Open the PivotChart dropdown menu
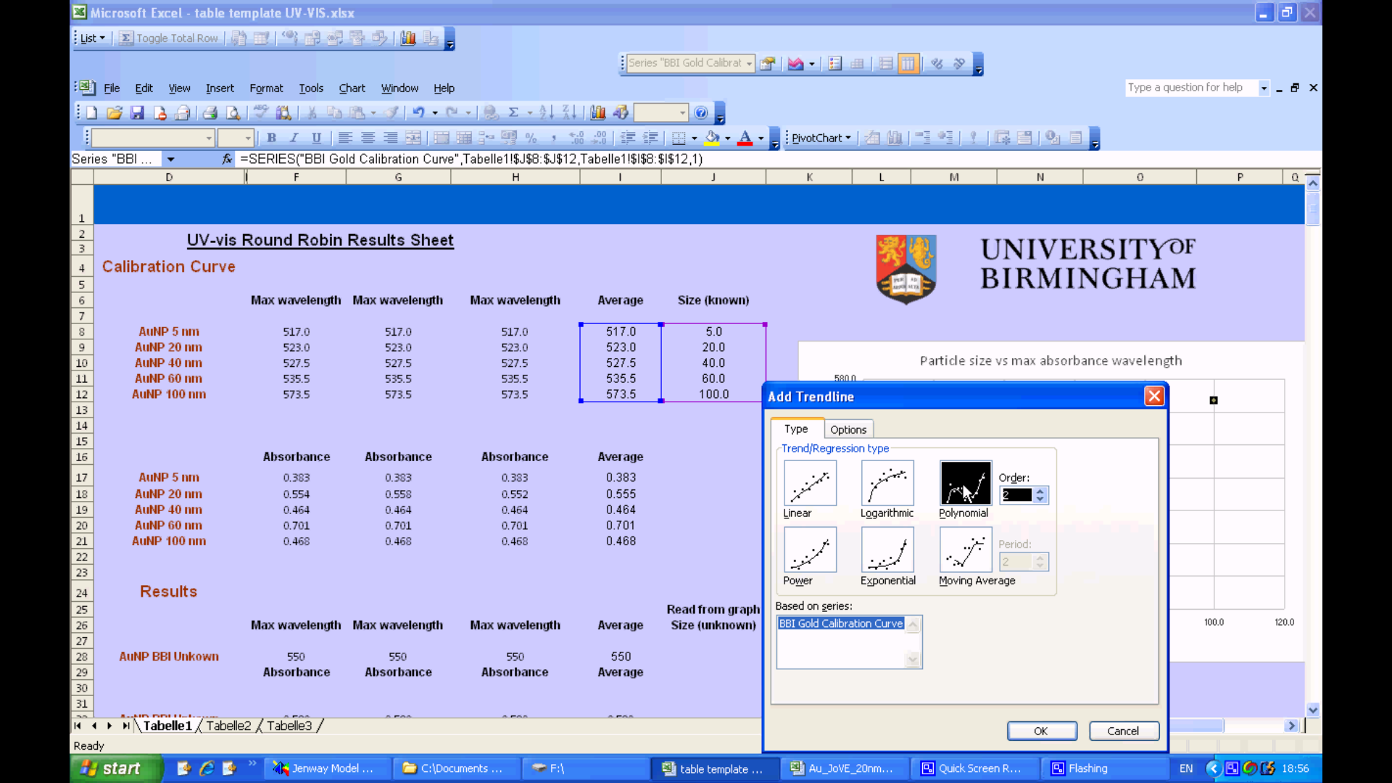The height and width of the screenshot is (783, 1392). pos(821,138)
